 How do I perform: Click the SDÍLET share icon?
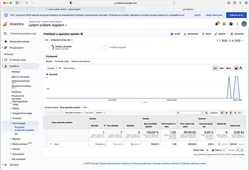(203, 34)
